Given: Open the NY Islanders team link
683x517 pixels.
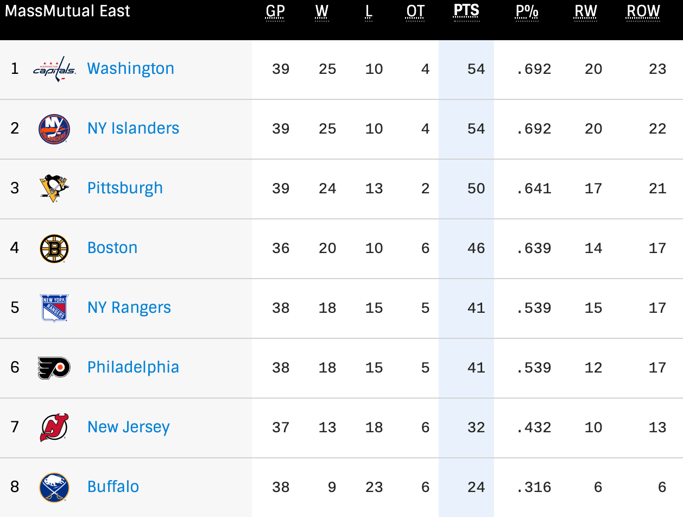Looking at the screenshot, I should click(x=134, y=128).
